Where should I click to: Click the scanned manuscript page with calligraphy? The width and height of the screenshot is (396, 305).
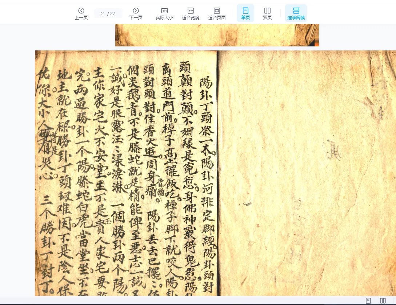click(126, 173)
